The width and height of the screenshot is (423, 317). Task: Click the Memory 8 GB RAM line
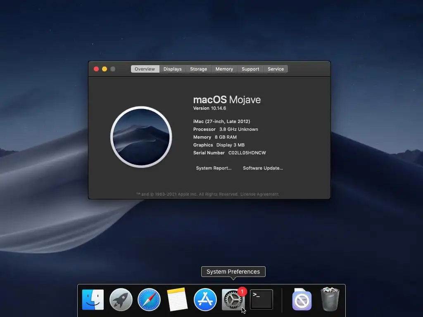[x=215, y=137]
